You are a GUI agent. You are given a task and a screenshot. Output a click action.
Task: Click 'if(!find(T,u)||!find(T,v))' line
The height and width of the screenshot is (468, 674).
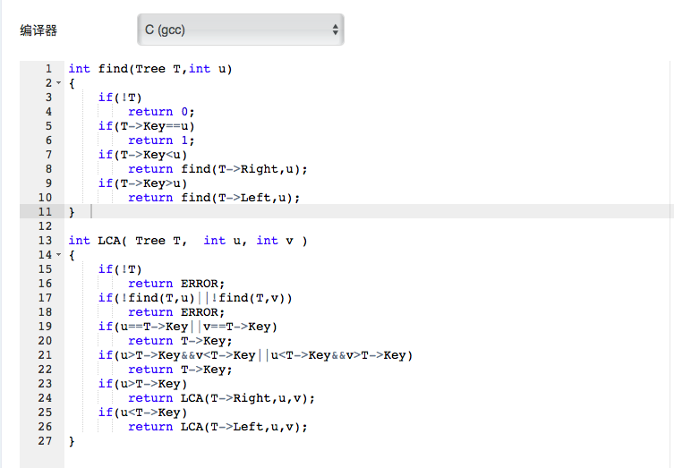(x=195, y=298)
